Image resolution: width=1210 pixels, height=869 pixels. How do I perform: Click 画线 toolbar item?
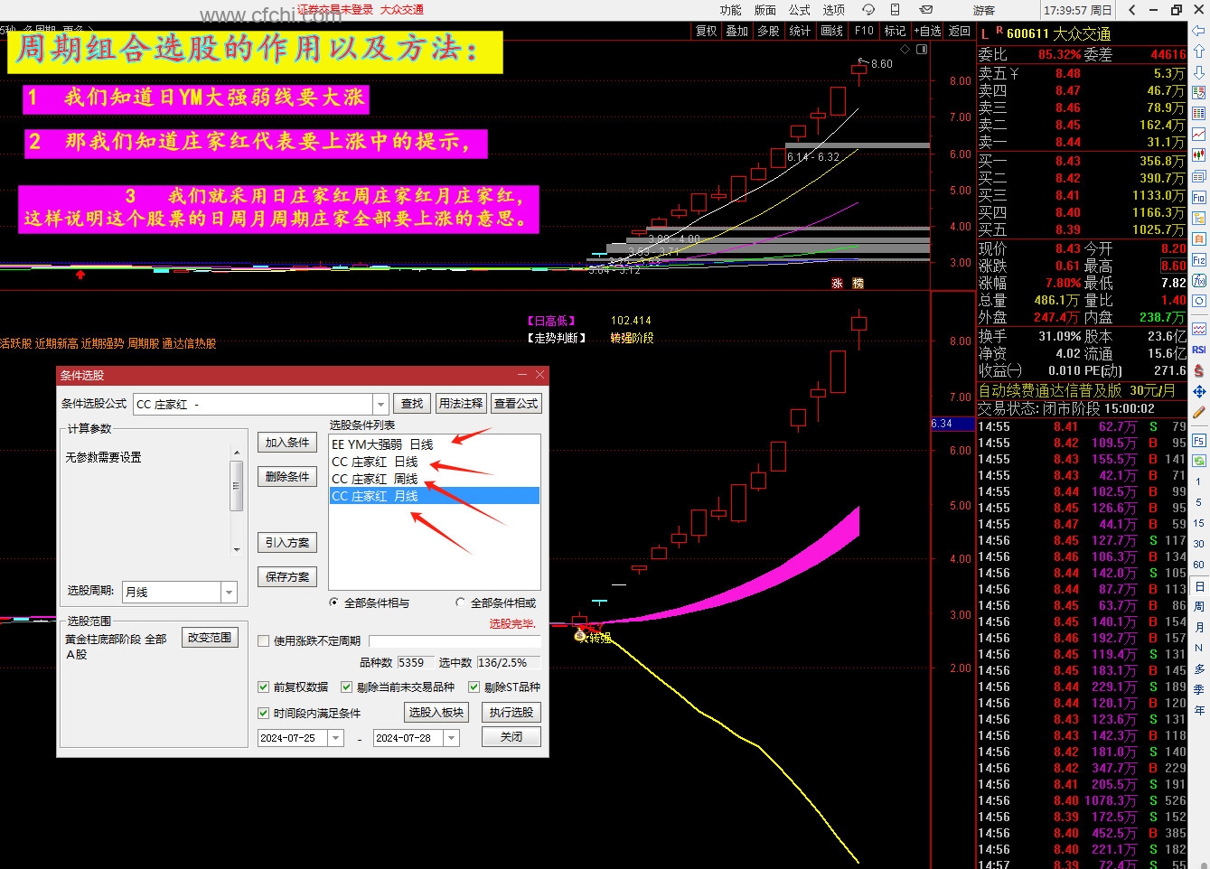pos(831,31)
